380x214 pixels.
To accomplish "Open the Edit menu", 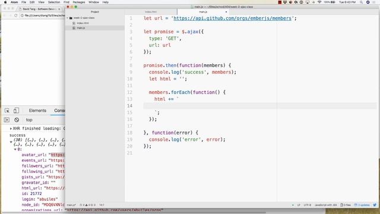I will point(32,2).
